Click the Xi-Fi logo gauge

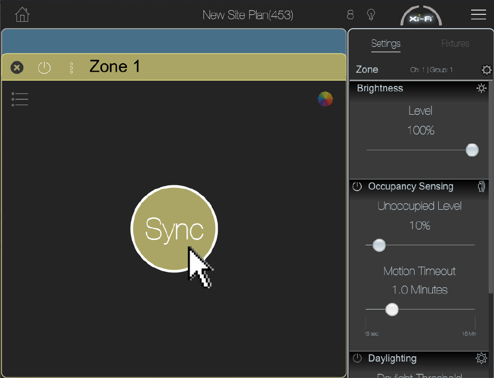click(x=421, y=17)
